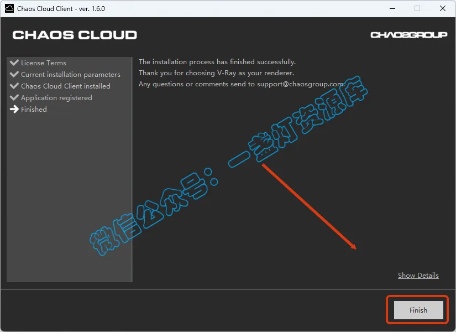This screenshot has height=332, width=456.
Task: Click the Chaos Cloud title bar icon
Action: tap(9, 8)
